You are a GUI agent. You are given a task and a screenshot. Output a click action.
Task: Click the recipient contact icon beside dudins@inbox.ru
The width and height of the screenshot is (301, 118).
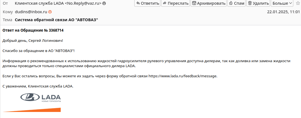coord(50,12)
